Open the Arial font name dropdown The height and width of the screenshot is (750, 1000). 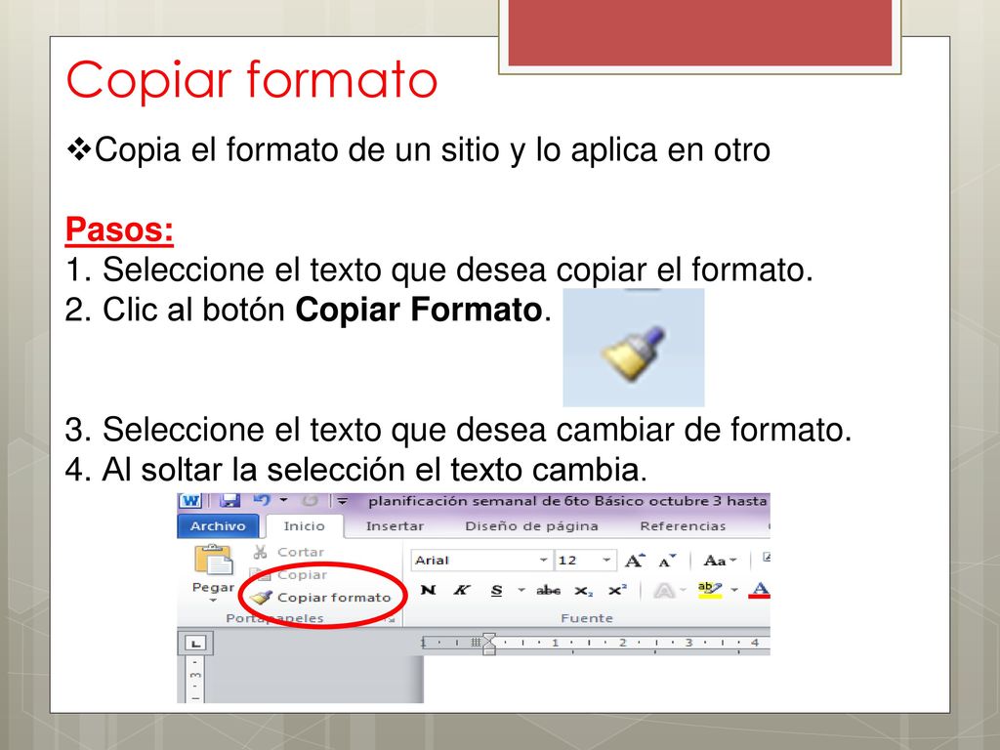coord(543,561)
